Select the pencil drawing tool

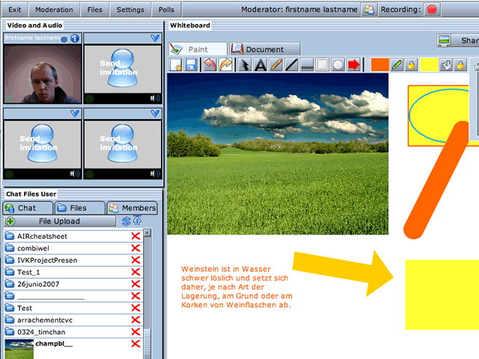click(275, 65)
